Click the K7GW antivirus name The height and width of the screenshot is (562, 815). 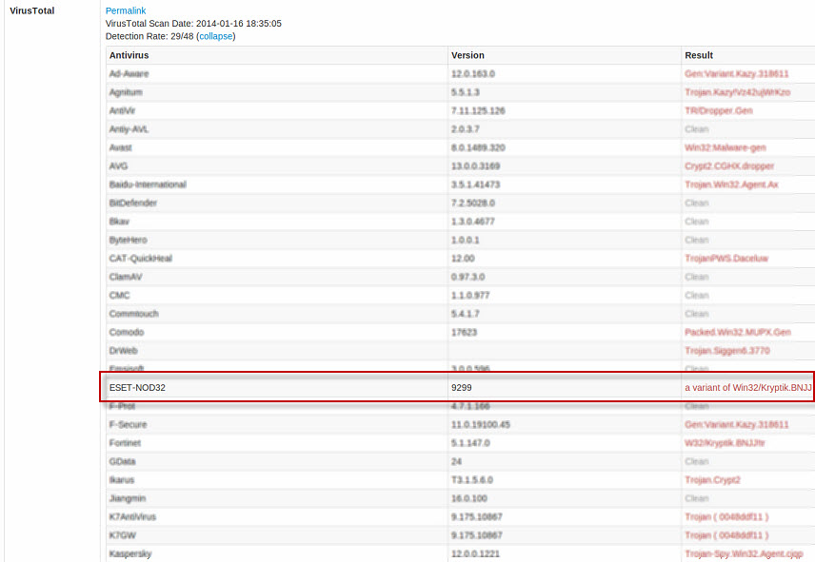(x=123, y=535)
